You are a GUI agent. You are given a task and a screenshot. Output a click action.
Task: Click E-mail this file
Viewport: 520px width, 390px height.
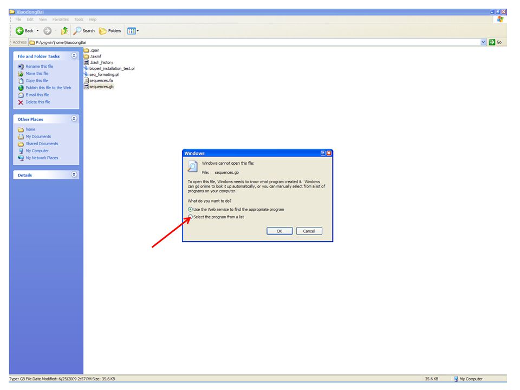point(37,95)
